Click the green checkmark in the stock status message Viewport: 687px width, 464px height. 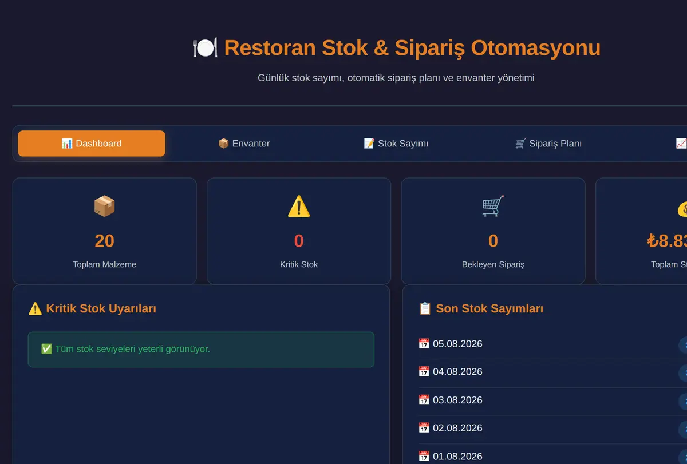[46, 349]
